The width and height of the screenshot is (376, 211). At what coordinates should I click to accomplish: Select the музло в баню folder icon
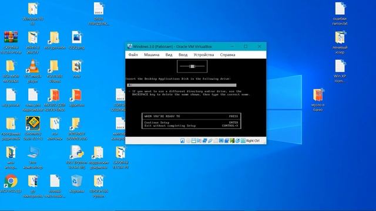coord(318,95)
